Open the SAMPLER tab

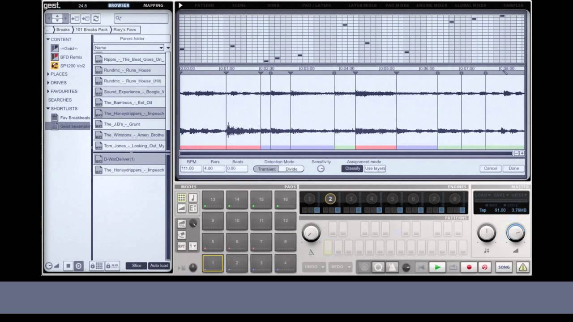[513, 5]
